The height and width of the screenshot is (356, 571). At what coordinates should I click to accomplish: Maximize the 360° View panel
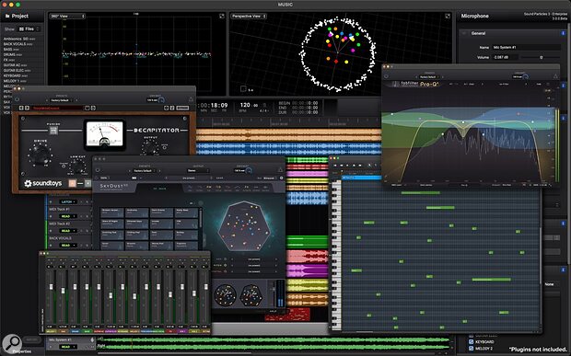222,16
